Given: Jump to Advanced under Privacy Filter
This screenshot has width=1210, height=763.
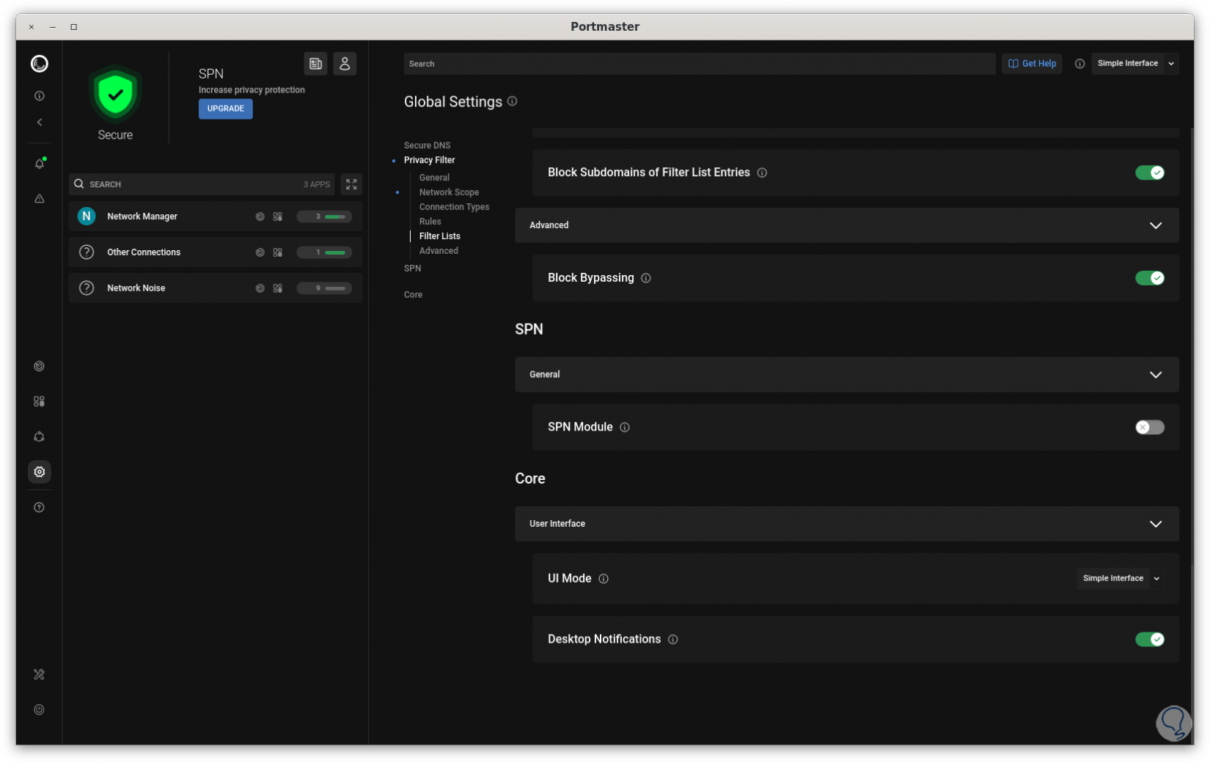Looking at the screenshot, I should point(439,251).
